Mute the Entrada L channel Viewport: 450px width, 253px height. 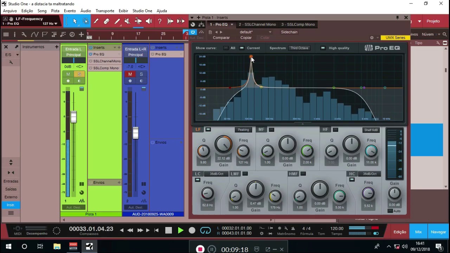68,74
